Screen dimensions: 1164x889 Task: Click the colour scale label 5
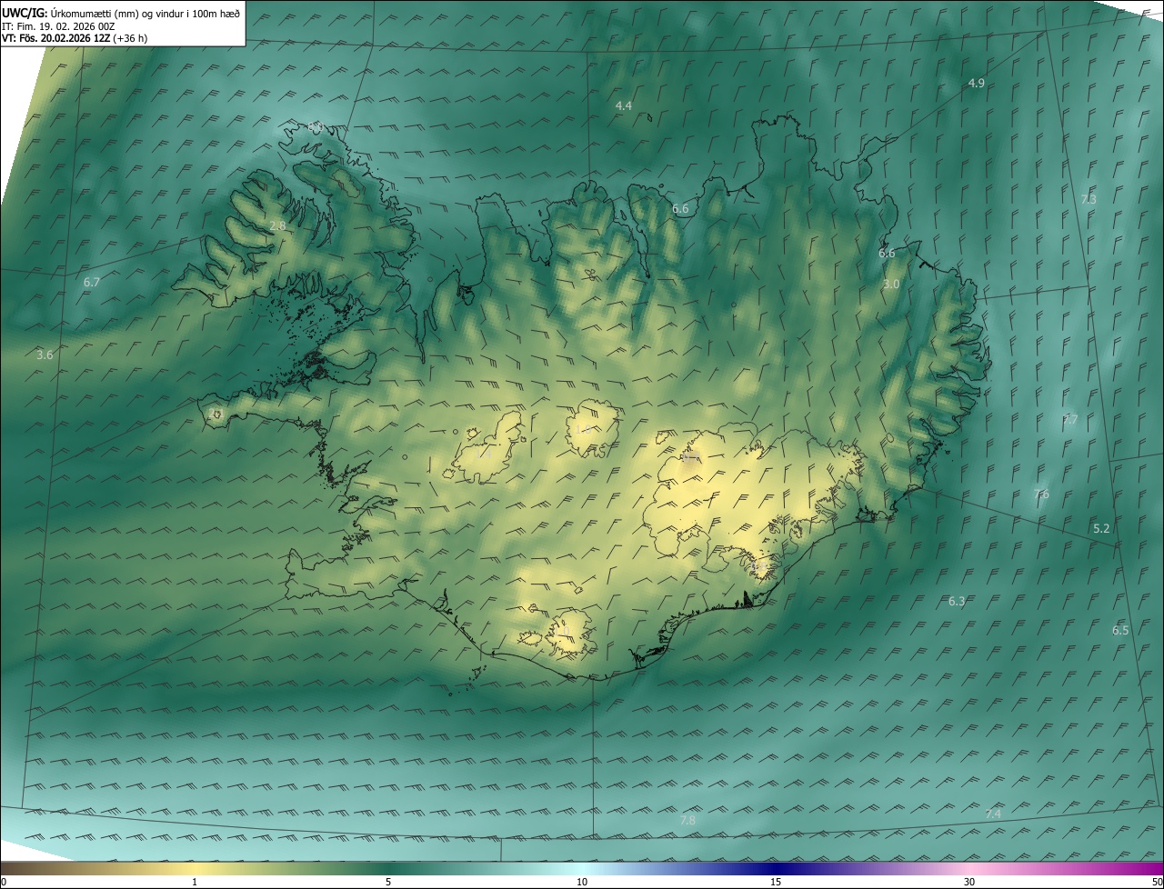[388, 882]
